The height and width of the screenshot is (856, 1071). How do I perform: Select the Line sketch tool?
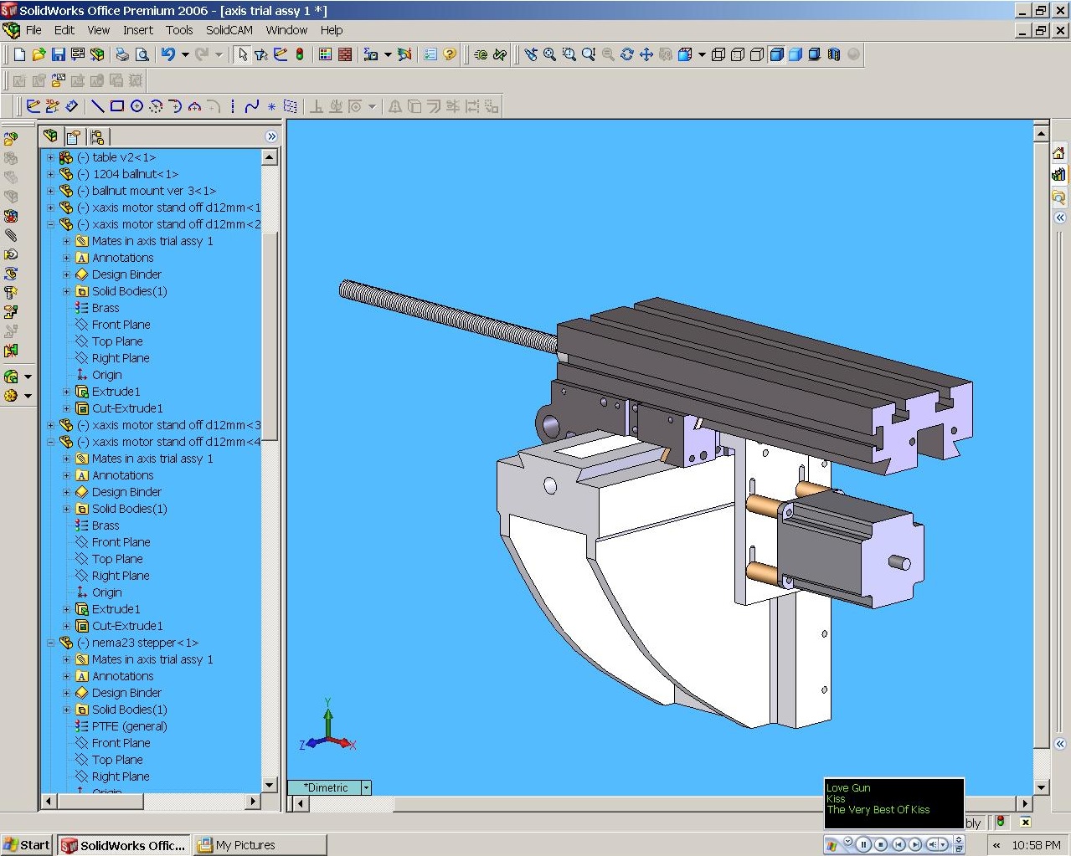coord(98,106)
